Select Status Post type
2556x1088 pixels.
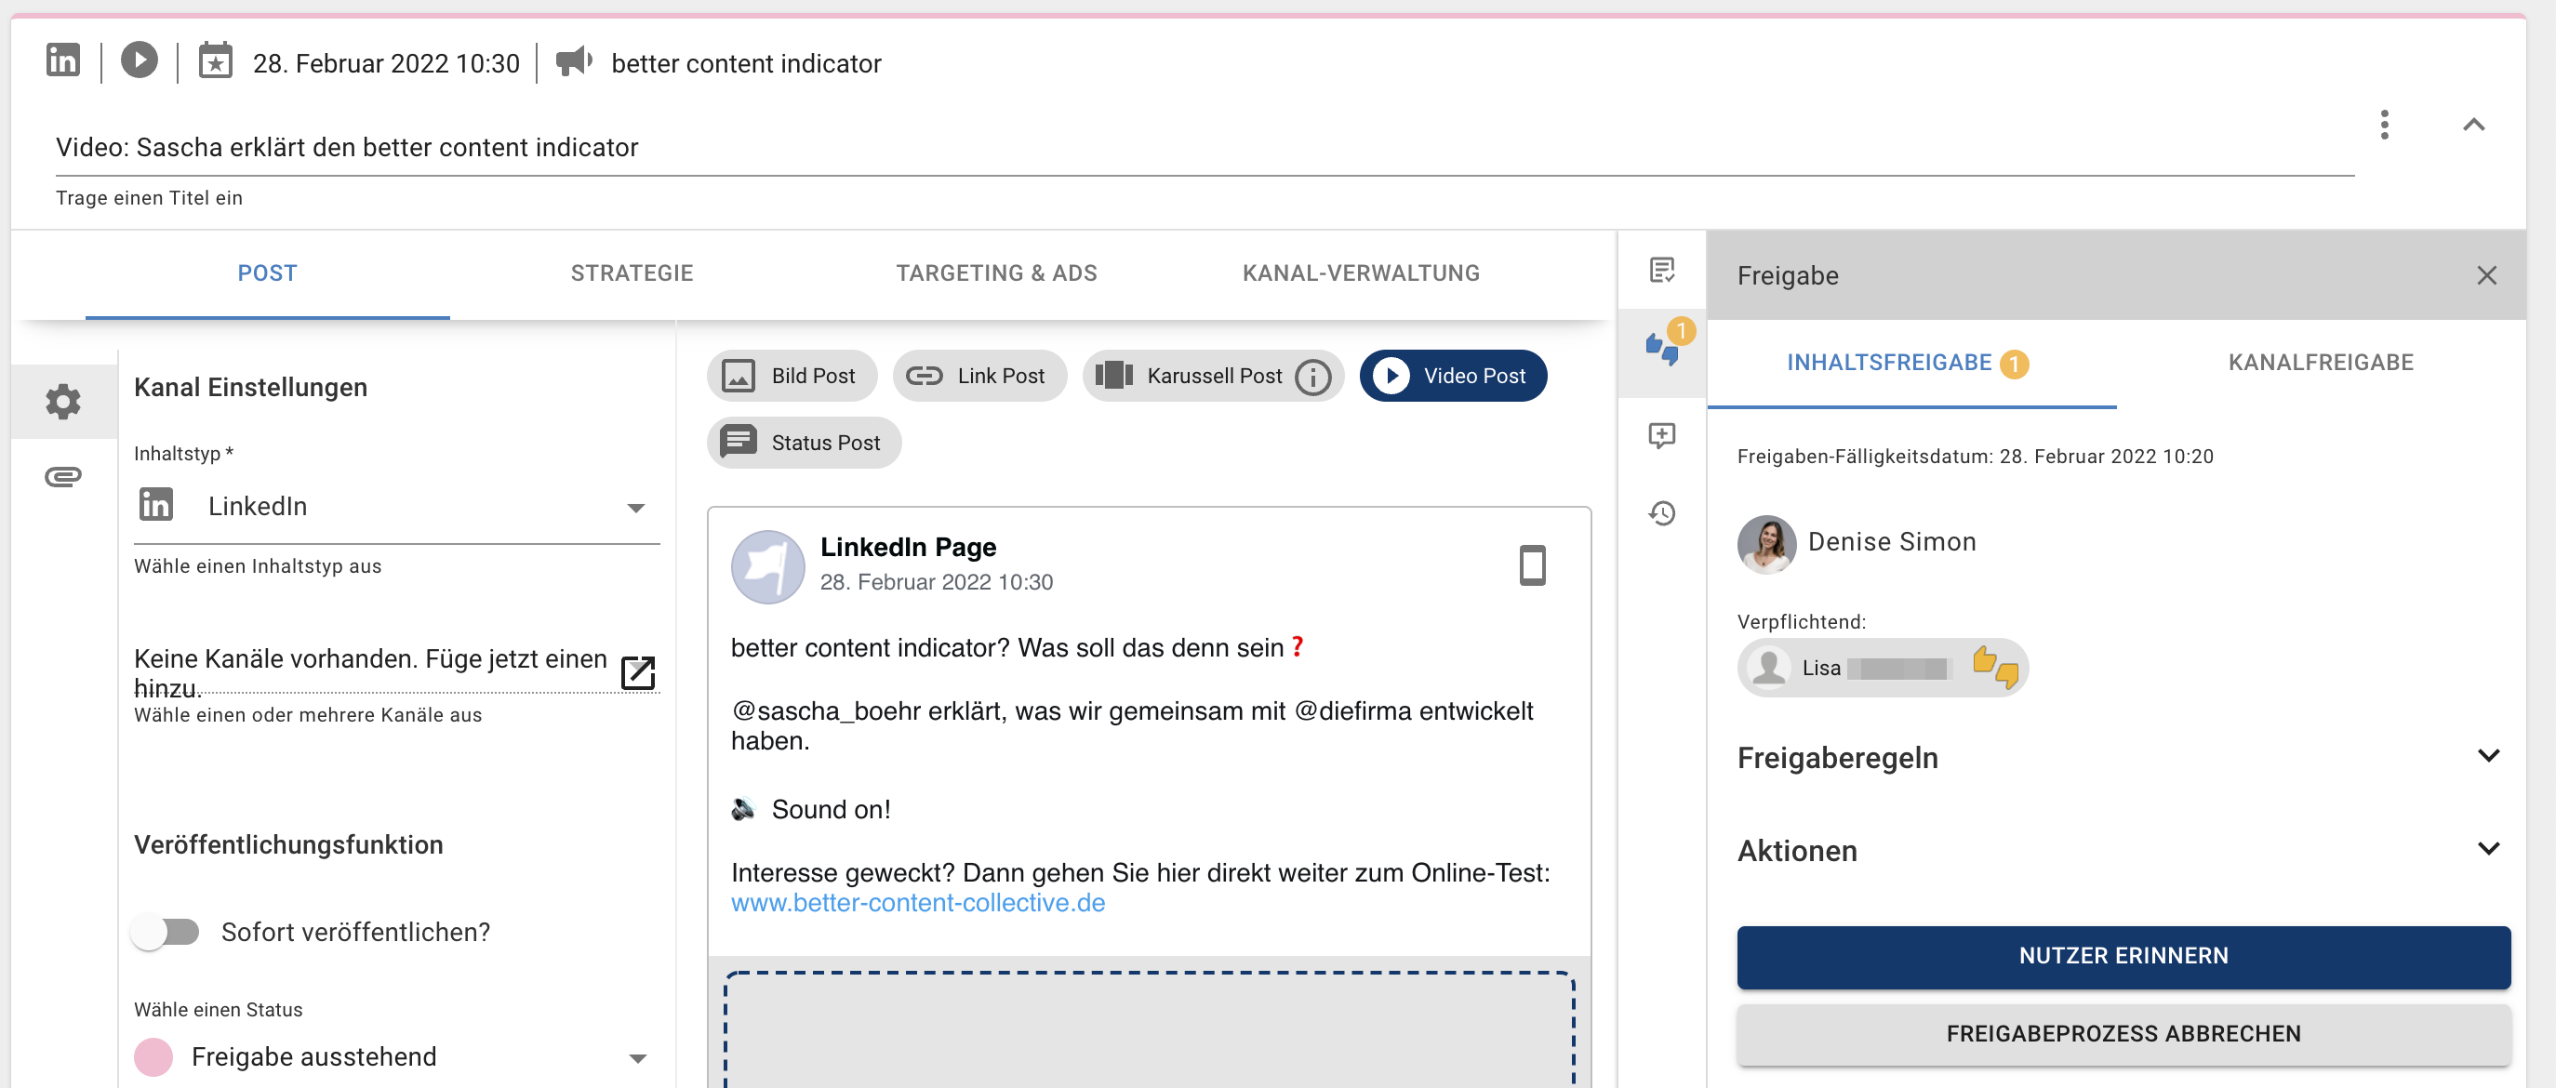804,443
